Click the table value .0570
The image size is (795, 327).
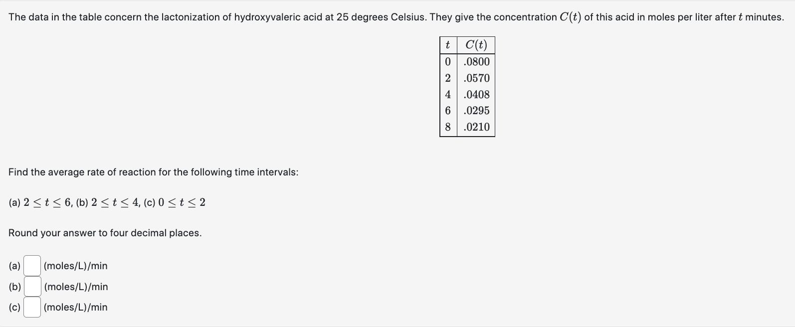[475, 78]
